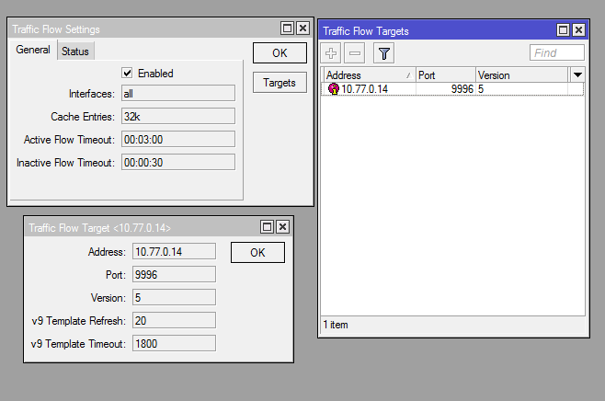
Task: Switch to the Status tab
Action: 75,52
